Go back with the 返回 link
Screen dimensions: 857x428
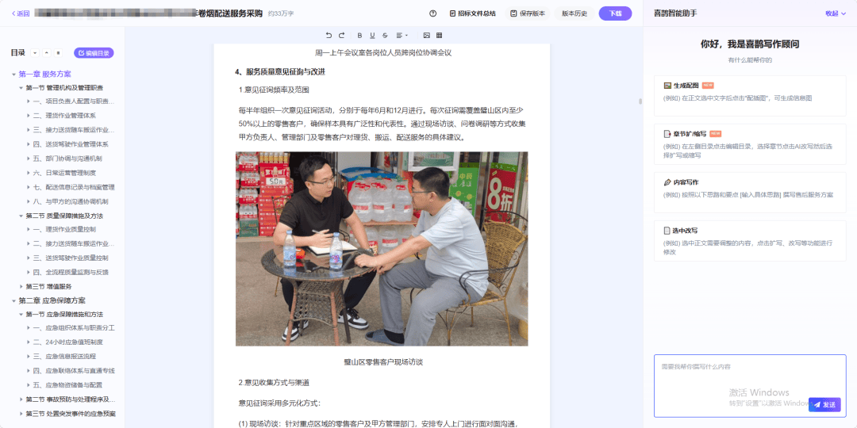point(21,13)
